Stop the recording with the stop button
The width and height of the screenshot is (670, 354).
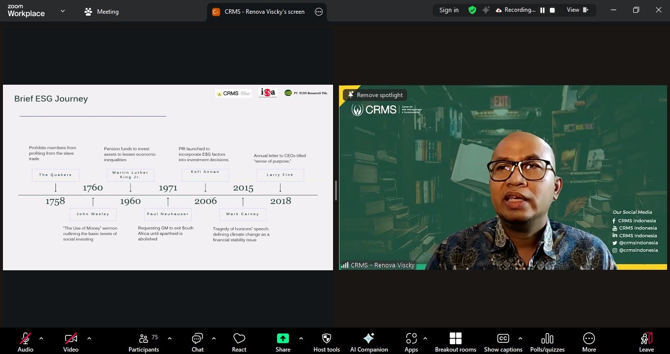pyautogui.click(x=553, y=10)
